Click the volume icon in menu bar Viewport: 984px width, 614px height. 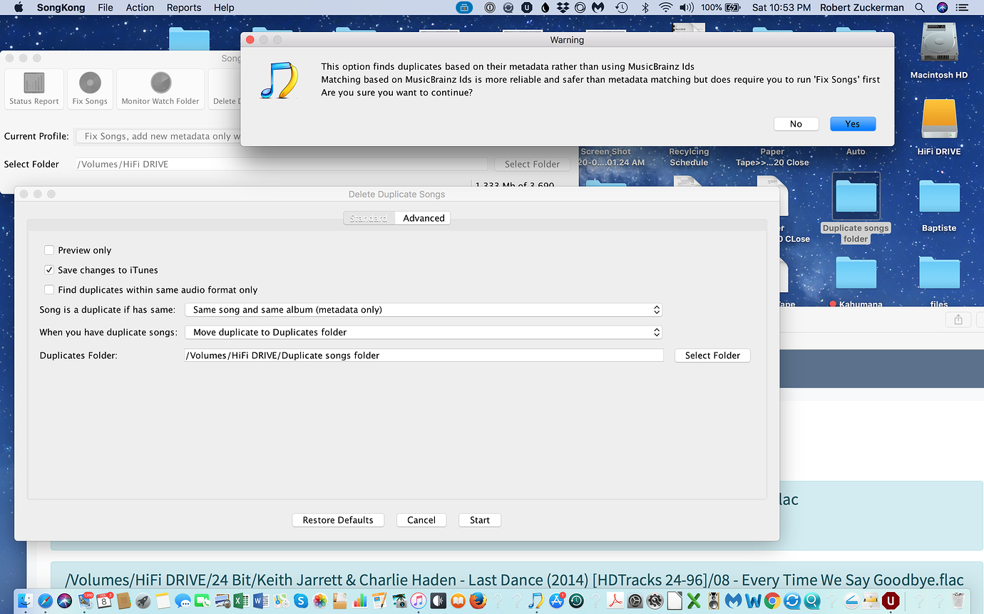[x=687, y=7]
